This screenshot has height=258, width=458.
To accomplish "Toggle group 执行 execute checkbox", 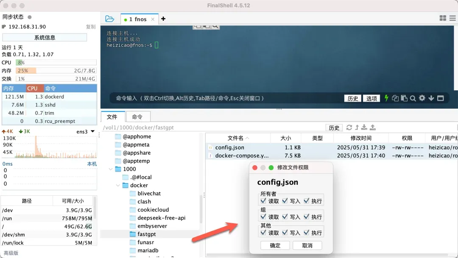I will tap(307, 216).
